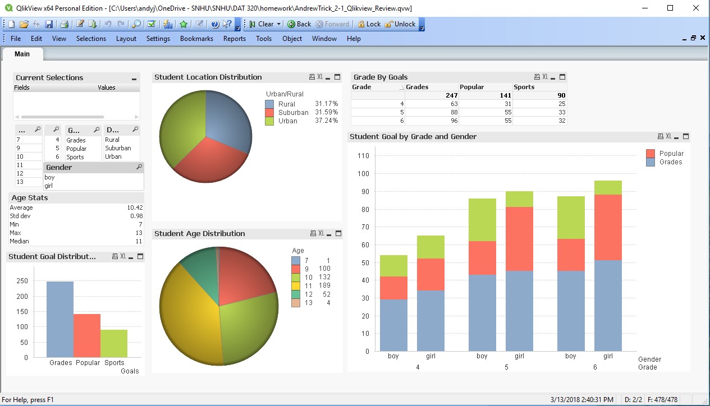Open the Bookmarks menu
Viewport: 710px width, 406px height.
click(196, 39)
